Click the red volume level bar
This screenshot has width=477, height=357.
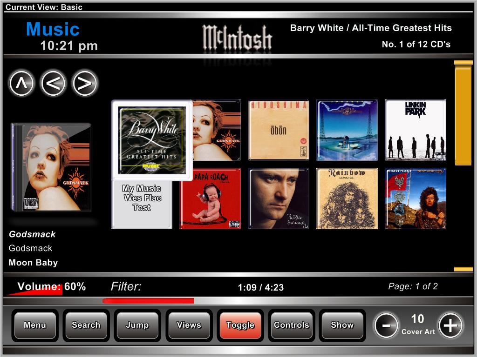click(34, 290)
